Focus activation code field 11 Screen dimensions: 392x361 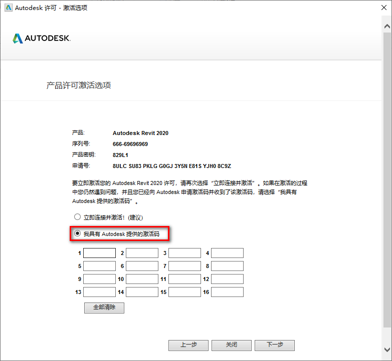(184, 279)
